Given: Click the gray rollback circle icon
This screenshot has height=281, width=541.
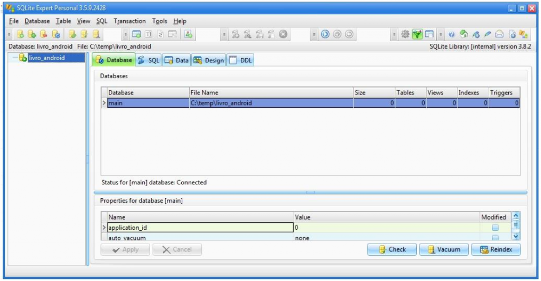Looking at the screenshot, I should 349,34.
